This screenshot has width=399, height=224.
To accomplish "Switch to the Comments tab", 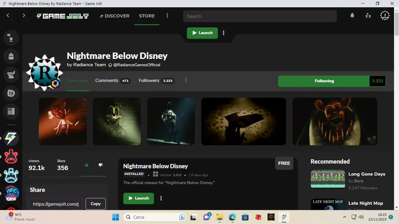I will 113,81.
